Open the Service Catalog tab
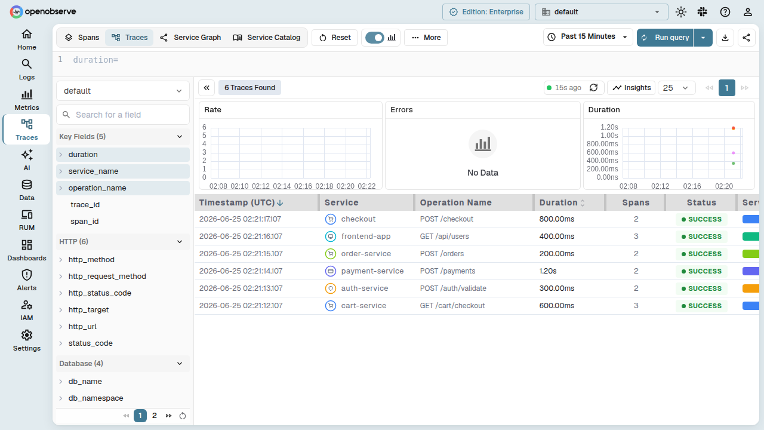This screenshot has width=764, height=430. 267,38
